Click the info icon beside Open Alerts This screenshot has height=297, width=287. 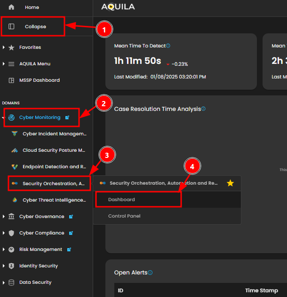pyautogui.click(x=150, y=273)
